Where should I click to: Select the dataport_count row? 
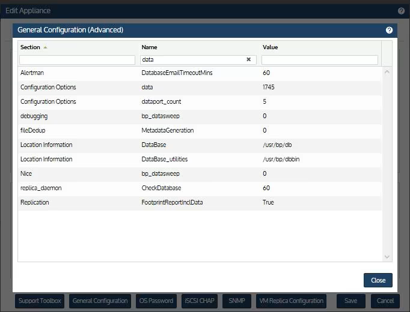[161, 101]
